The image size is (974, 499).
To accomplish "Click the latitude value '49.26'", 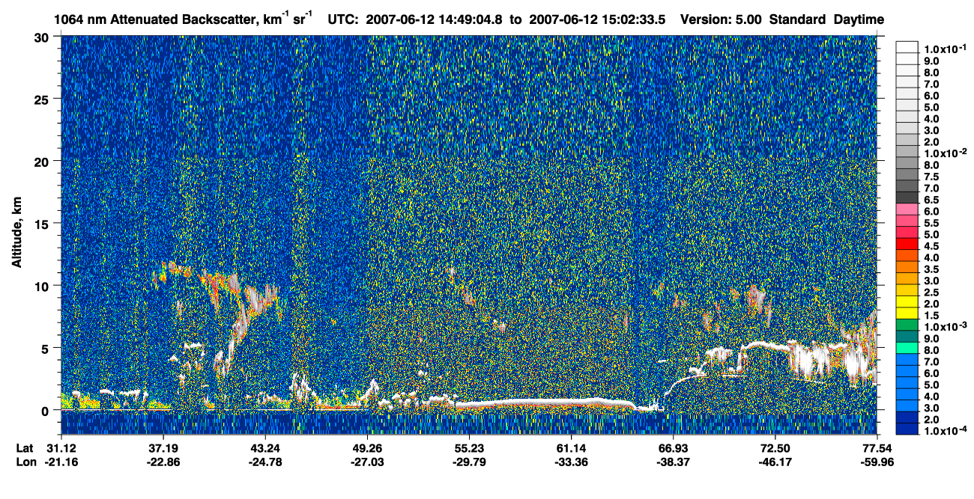I will (367, 449).
